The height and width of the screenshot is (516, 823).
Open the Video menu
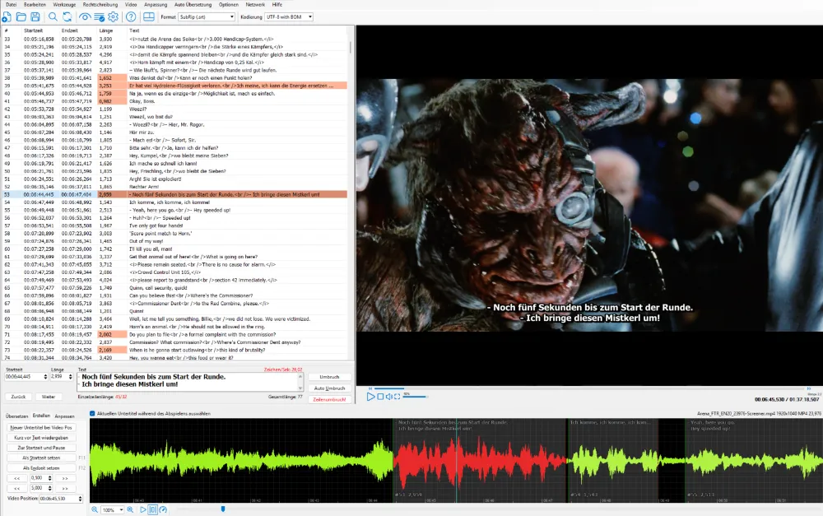[133, 3]
